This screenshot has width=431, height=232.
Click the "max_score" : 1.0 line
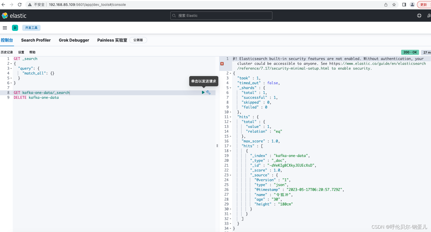pos(261,141)
